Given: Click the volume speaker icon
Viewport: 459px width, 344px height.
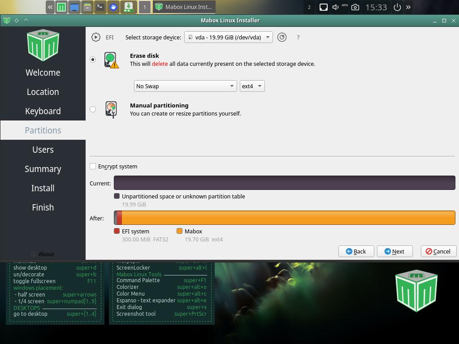Looking at the screenshot, I should pyautogui.click(x=335, y=7).
